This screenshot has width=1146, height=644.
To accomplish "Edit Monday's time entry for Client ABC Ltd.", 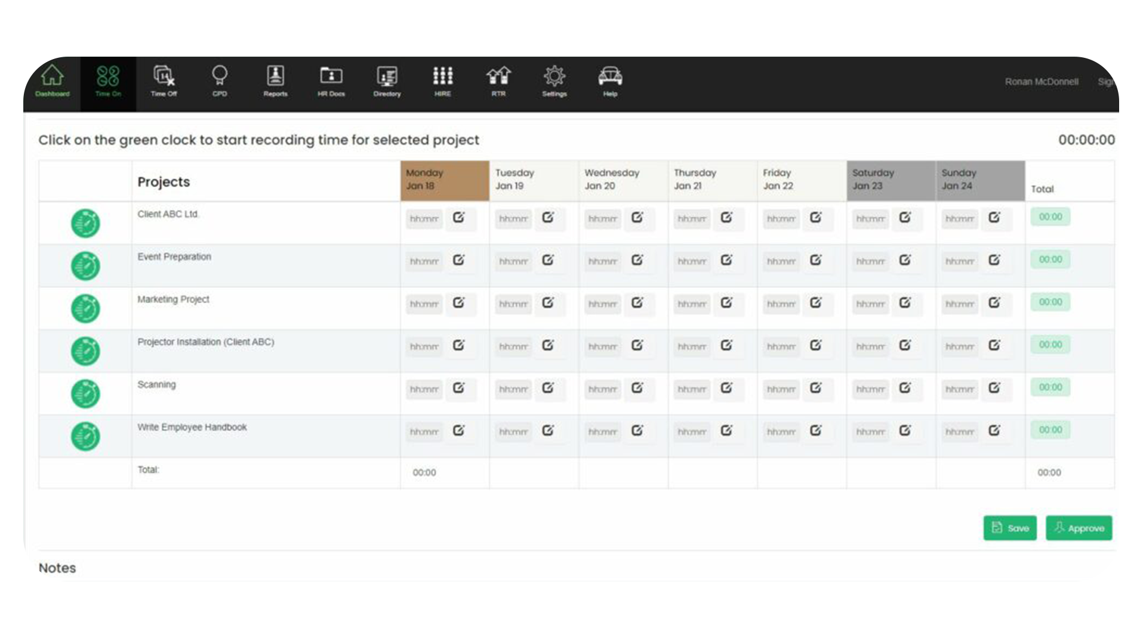I will coord(460,218).
